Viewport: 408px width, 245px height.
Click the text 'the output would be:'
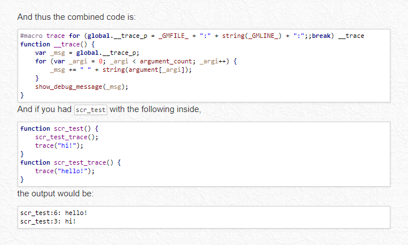click(56, 194)
